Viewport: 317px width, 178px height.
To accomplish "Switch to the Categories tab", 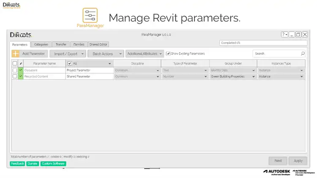I will click(41, 44).
